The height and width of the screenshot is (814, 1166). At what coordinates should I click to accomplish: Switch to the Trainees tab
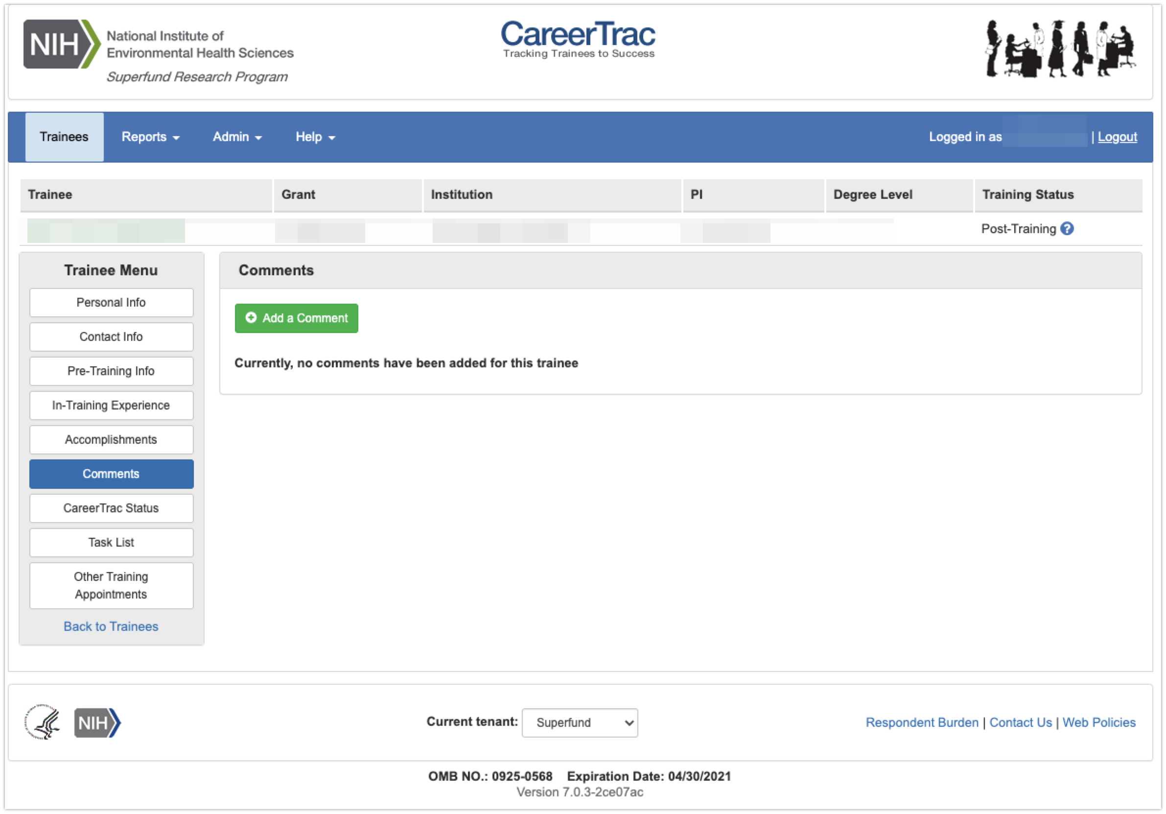(x=64, y=137)
